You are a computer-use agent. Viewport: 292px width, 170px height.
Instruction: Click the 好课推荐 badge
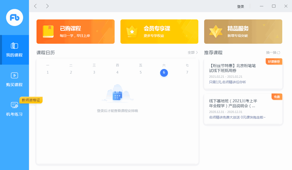tap(274, 62)
